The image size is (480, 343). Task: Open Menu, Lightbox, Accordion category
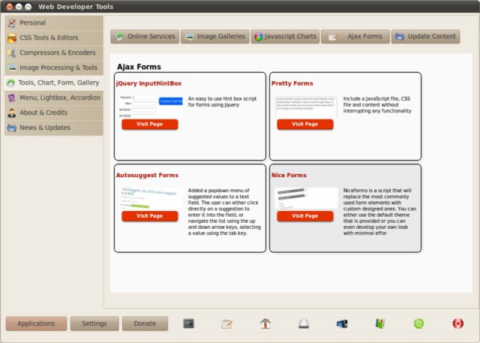tap(54, 98)
